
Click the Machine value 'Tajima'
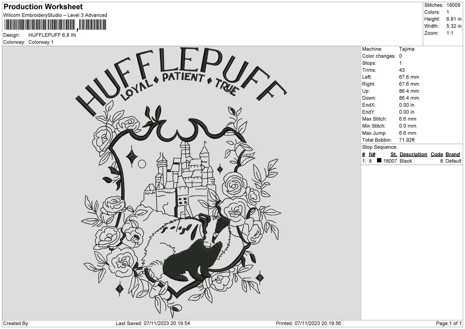tap(406, 49)
